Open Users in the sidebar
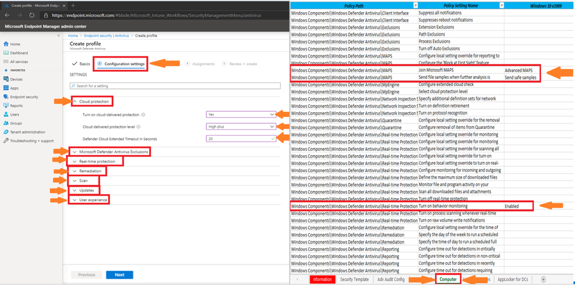Image resolution: width=575 pixels, height=285 pixels. click(12, 115)
